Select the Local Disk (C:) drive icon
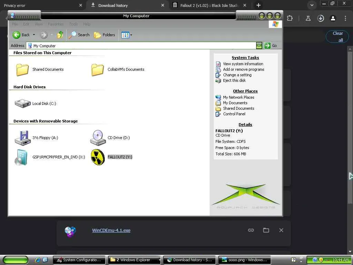 click(22, 104)
